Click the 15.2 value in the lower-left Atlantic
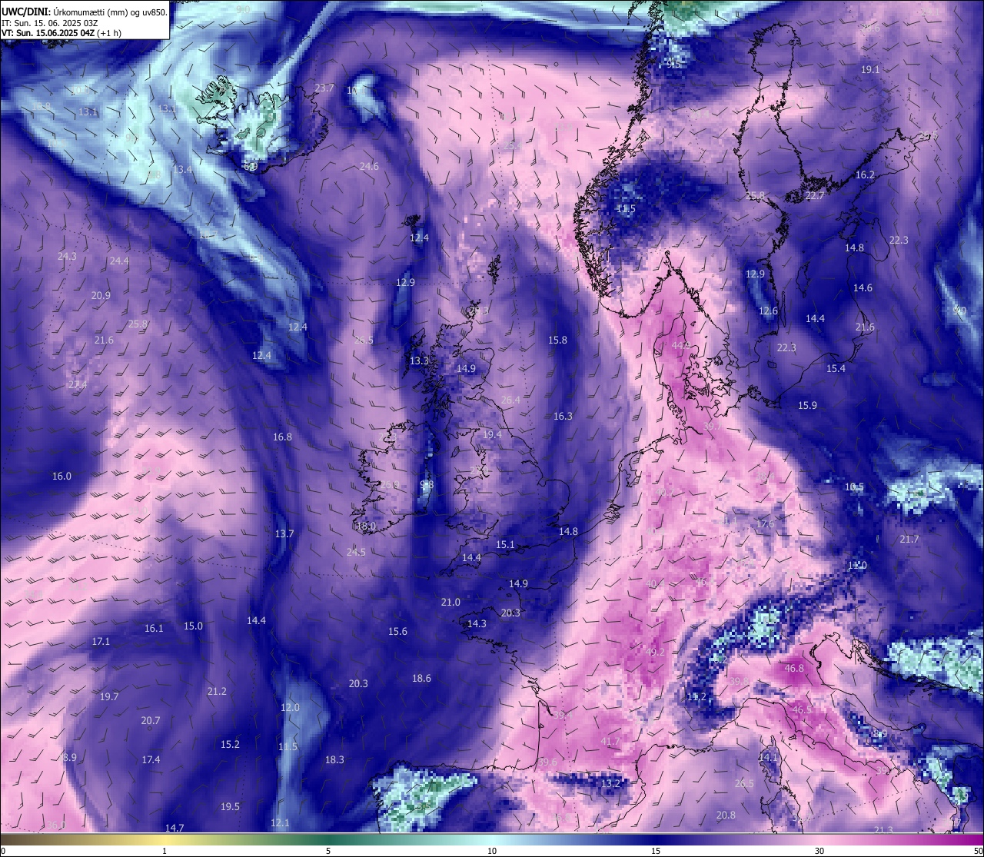This screenshot has height=857, width=984. click(x=230, y=744)
